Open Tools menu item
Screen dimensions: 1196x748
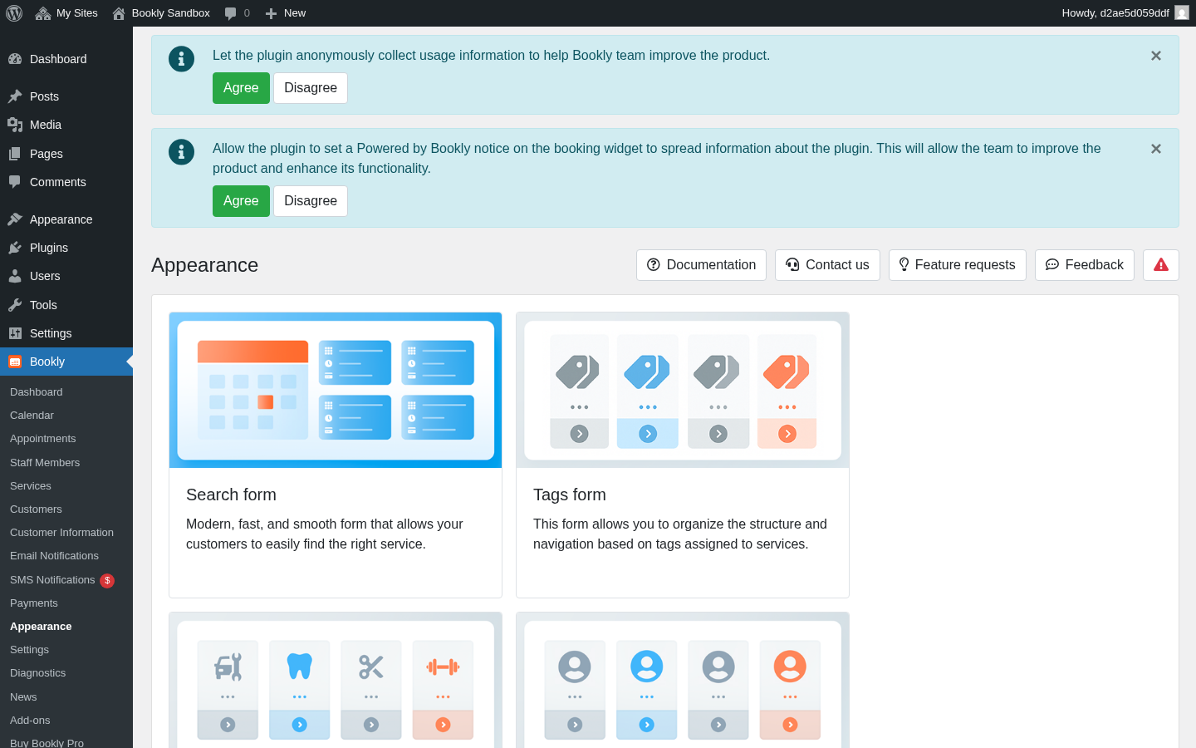click(x=66, y=305)
